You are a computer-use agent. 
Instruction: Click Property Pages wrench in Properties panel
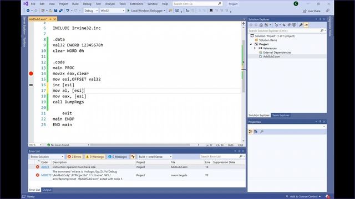coord(262,132)
